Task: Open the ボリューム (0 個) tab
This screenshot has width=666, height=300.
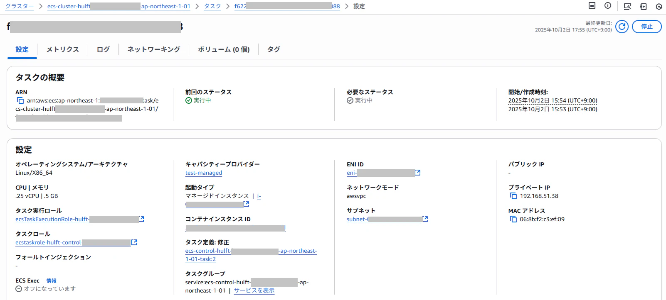Action: (x=224, y=49)
